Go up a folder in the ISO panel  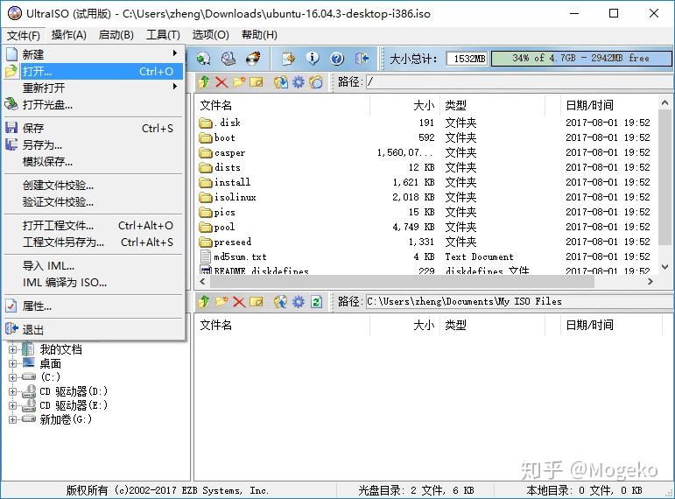tap(204, 81)
